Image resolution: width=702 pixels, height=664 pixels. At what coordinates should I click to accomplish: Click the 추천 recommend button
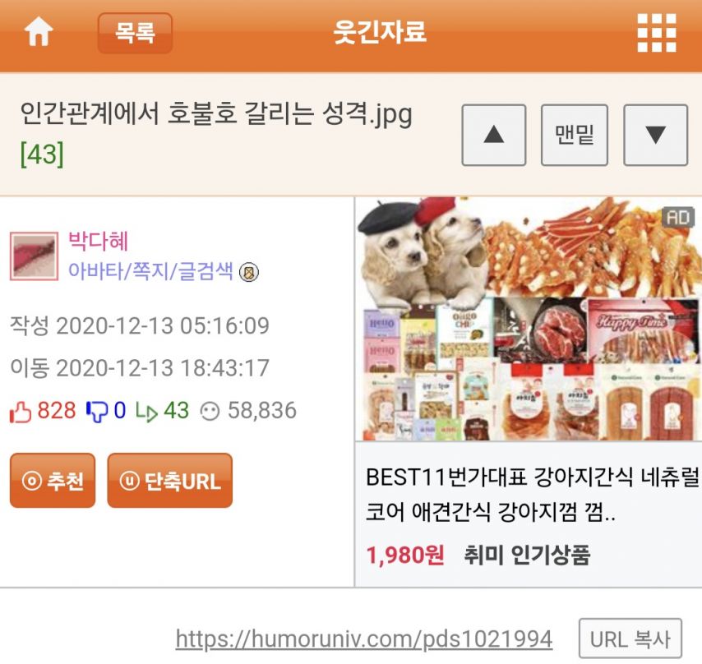pos(53,481)
